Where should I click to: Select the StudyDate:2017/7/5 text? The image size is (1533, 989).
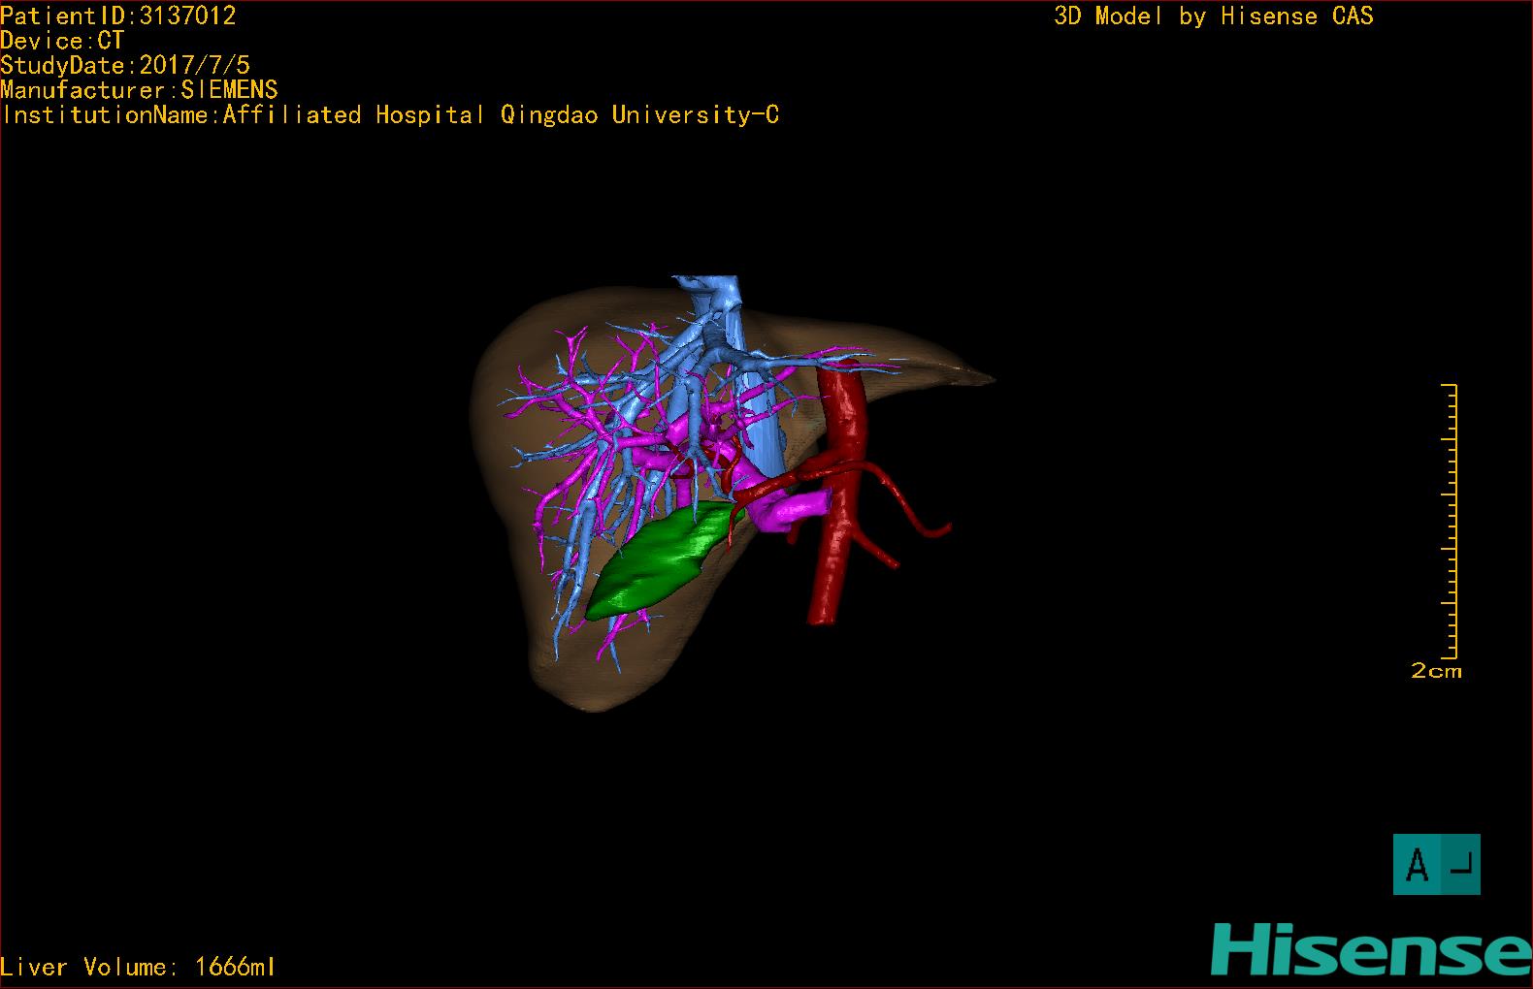point(125,65)
